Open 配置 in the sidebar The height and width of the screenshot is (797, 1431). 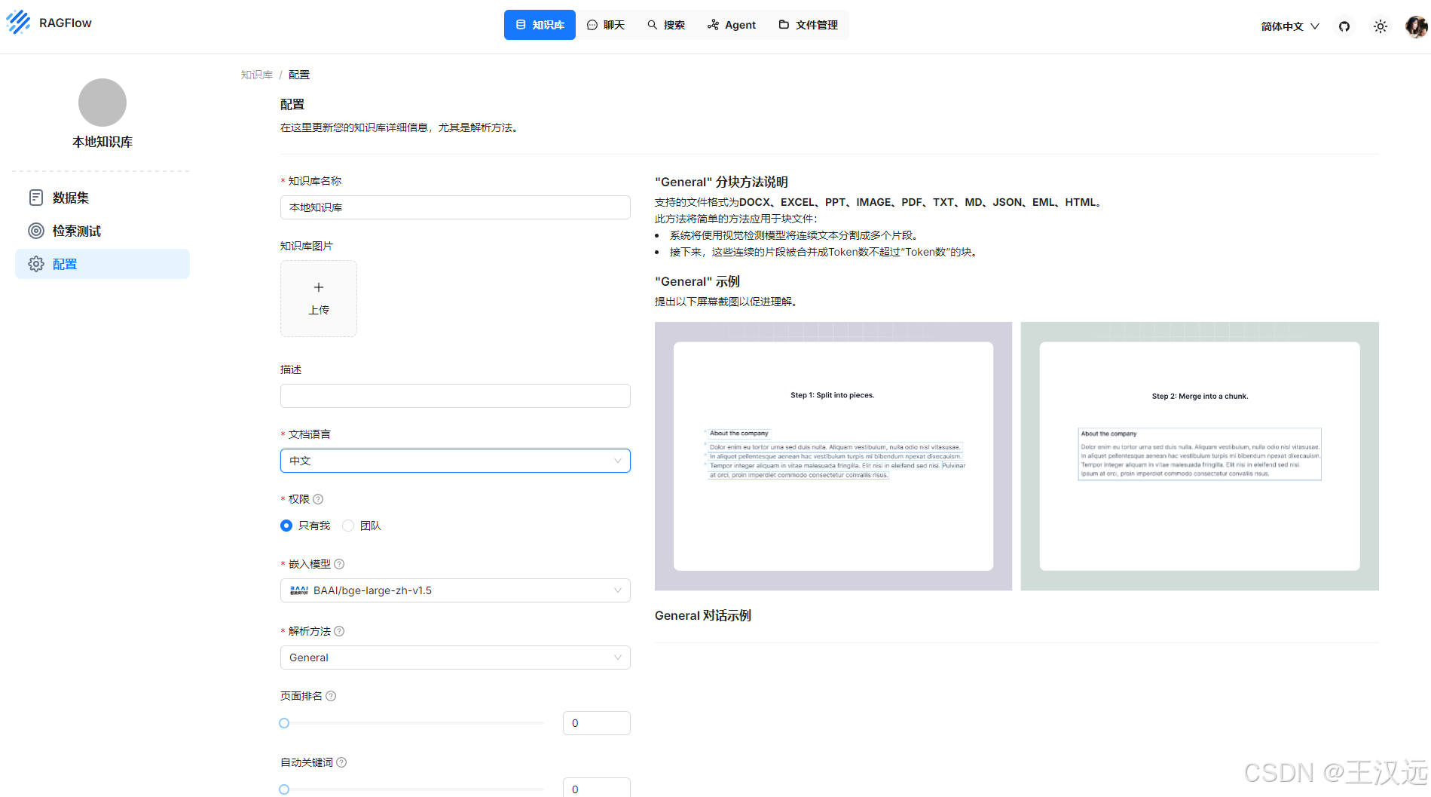(x=102, y=264)
